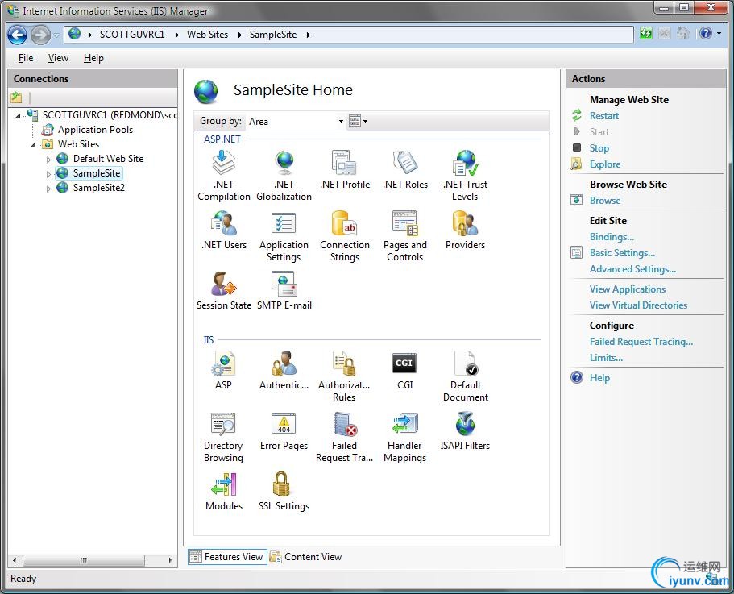Expand the SampleSite2 tree node
The width and height of the screenshot is (734, 594).
point(48,189)
